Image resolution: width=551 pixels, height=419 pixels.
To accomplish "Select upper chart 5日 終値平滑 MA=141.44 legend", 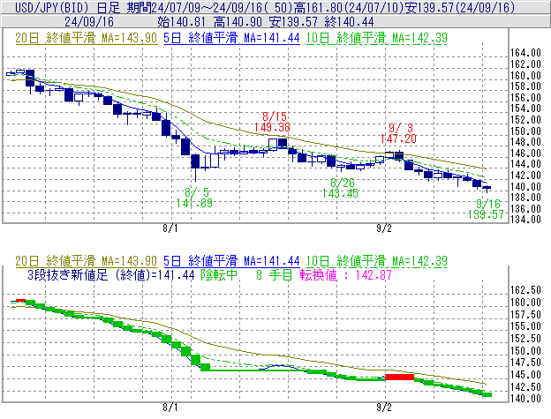I will (231, 38).
